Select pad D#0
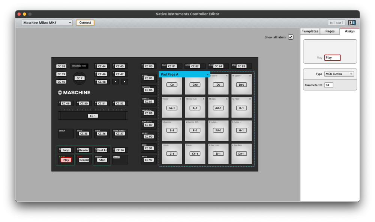Screen dimensions: 375x222 tap(241, 85)
